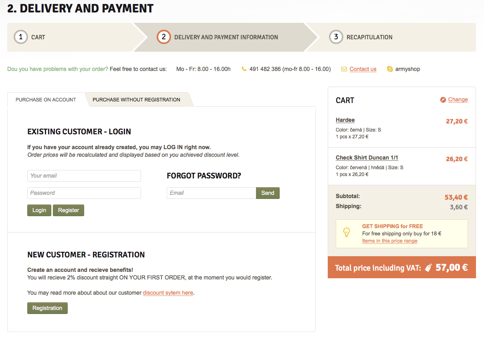This screenshot has width=484, height=338.
Task: Click the lightbulb free shipping icon
Action: [347, 232]
